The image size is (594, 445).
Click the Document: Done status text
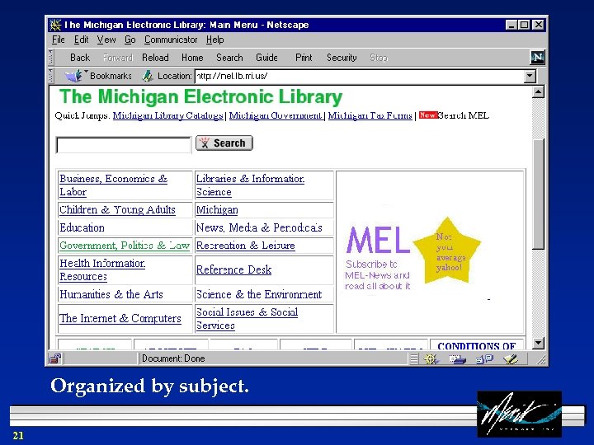pyautogui.click(x=173, y=358)
